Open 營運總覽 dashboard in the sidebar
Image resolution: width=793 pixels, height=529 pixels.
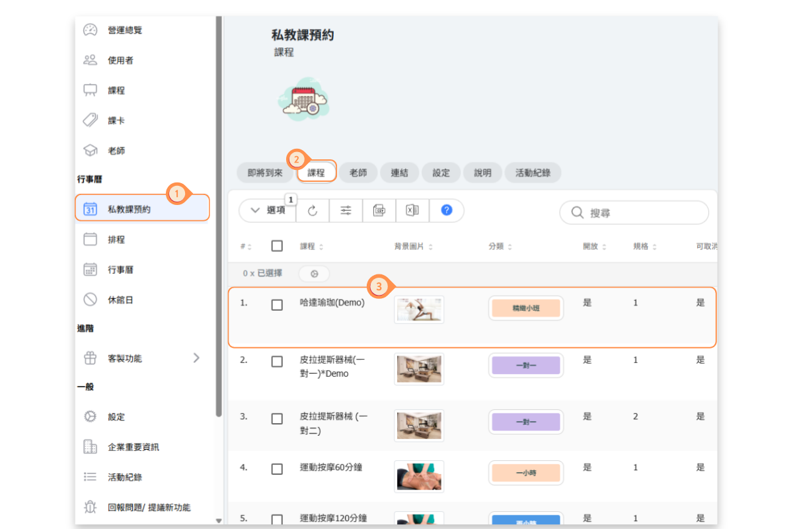(x=124, y=30)
